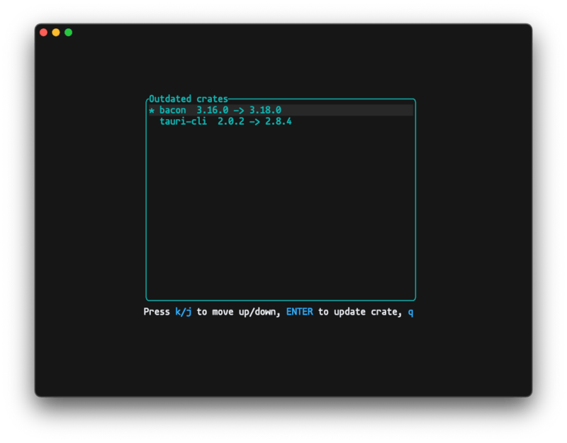Select the tauri-cli crate name
Screen dimensions: 567x443
[183, 122]
